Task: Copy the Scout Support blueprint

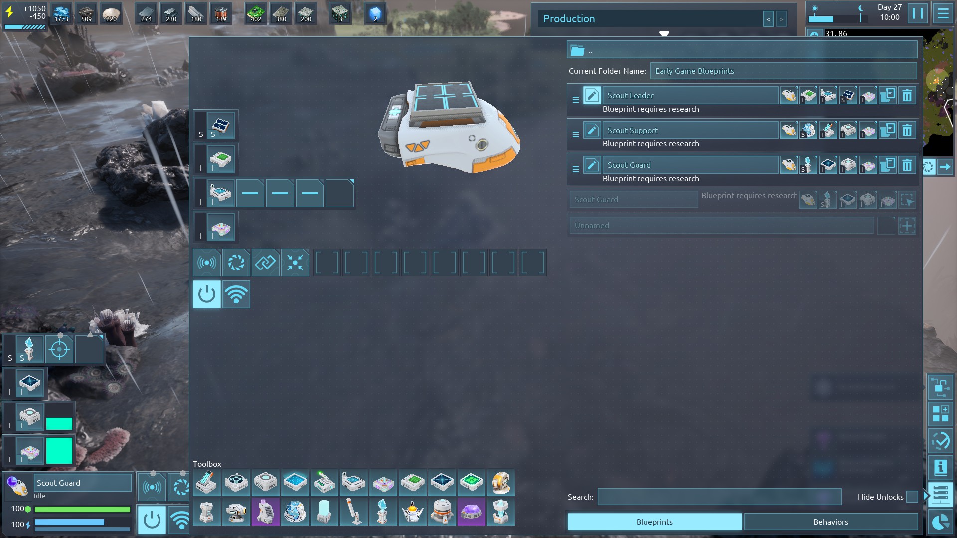Action: [x=888, y=130]
